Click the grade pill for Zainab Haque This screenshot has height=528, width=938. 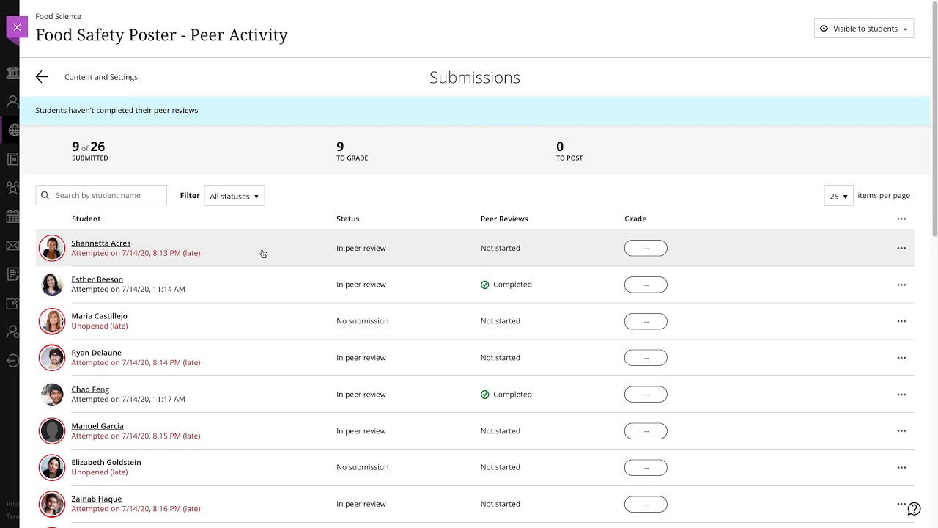tap(646, 504)
